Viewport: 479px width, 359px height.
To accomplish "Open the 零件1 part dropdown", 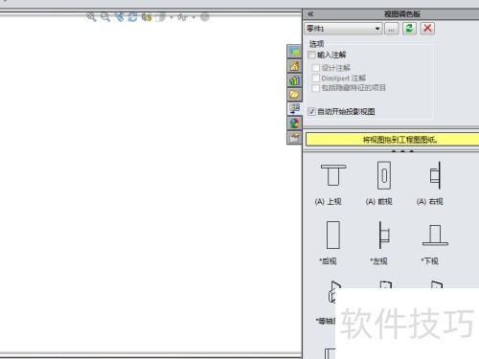I will tap(343, 29).
